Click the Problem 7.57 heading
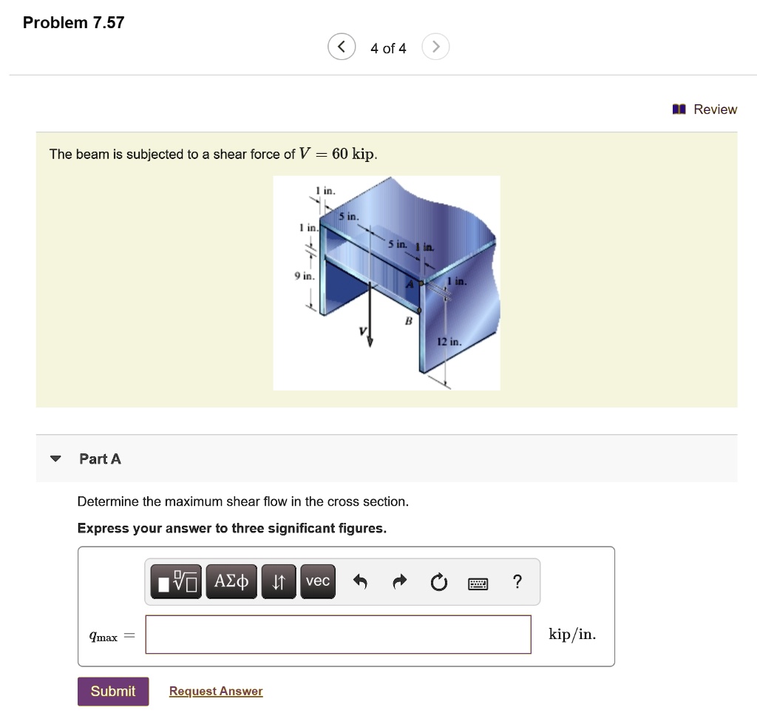Image resolution: width=757 pixels, height=727 pixels. (x=72, y=22)
